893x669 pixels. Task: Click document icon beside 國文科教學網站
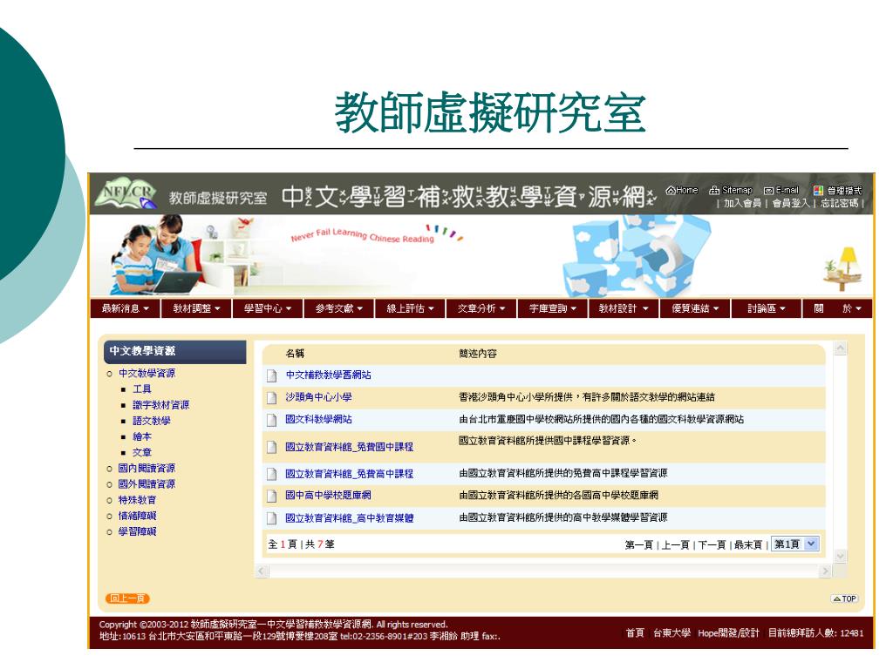coord(272,420)
